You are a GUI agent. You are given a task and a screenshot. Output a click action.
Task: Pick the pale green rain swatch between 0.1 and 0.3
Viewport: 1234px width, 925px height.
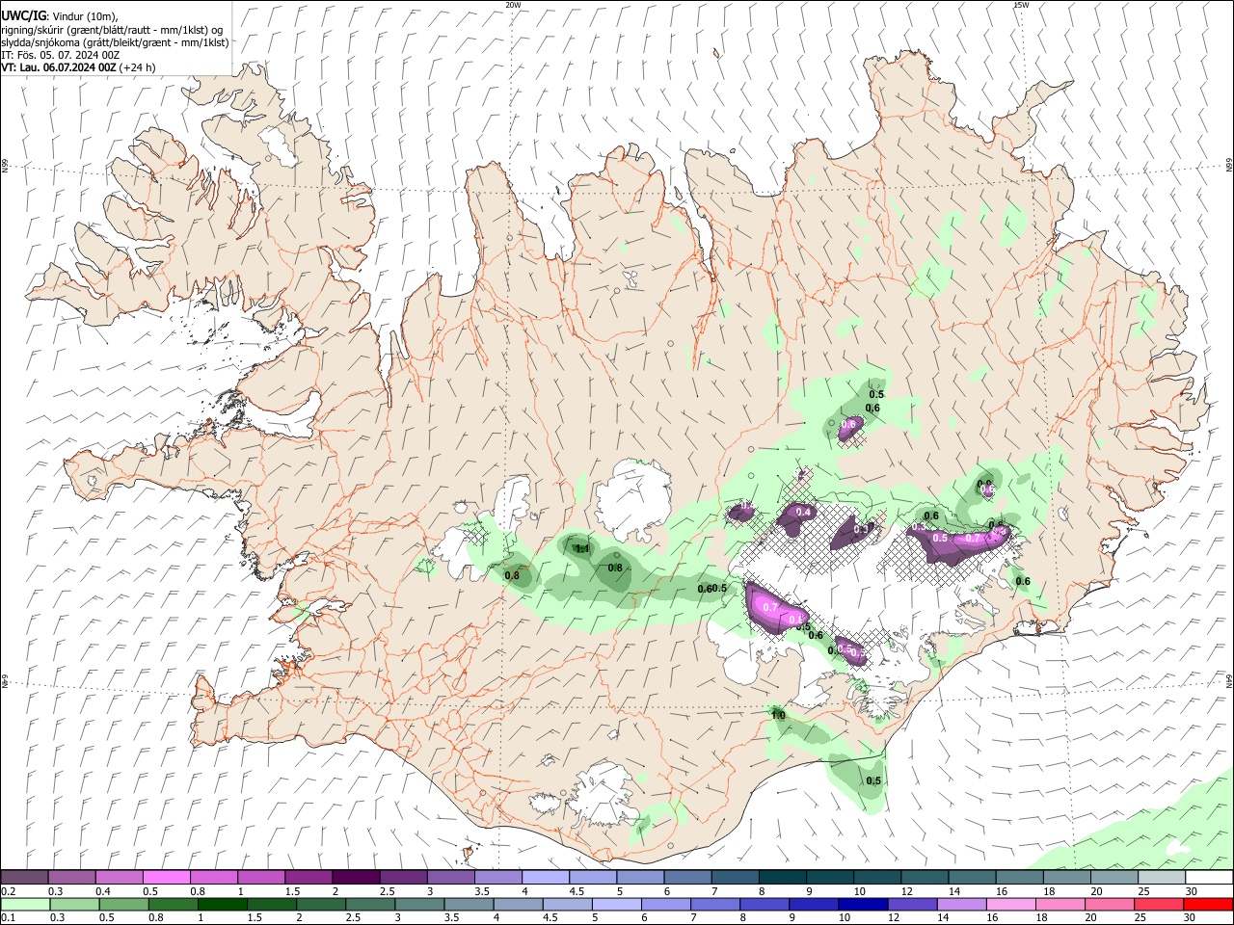tap(25, 904)
